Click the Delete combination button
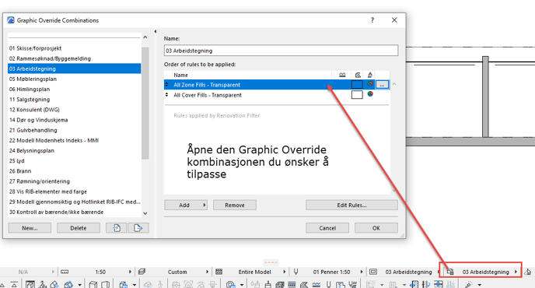This screenshot has width=535, height=288. pyautogui.click(x=79, y=228)
